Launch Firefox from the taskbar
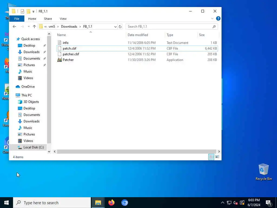Viewport: 277px width, 208px height. pyautogui.click(x=111, y=203)
